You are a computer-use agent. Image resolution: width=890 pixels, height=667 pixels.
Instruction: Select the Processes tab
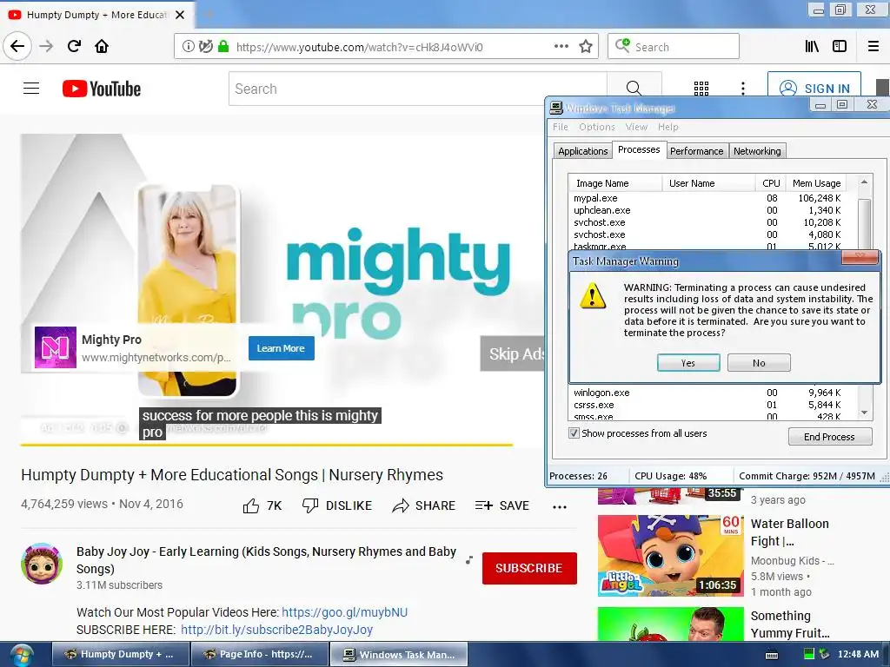tap(639, 149)
